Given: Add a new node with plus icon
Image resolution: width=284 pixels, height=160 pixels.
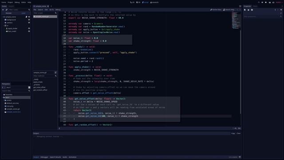Looking at the screenshot, I should (3, 10).
